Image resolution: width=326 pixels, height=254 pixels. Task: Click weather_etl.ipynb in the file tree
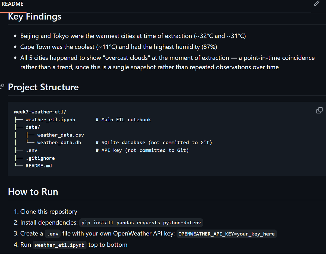(x=50, y=120)
